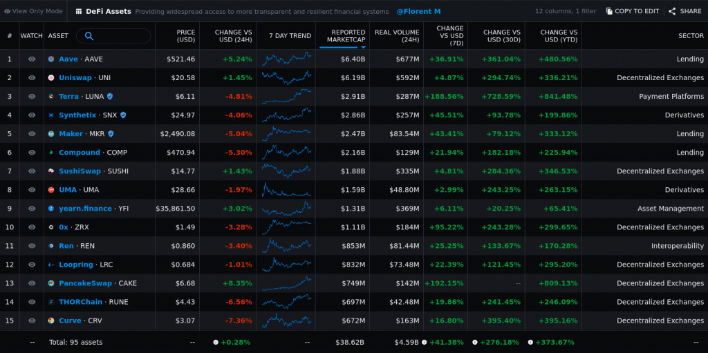
Task: Toggle watch eye for Aave row
Action: point(32,59)
